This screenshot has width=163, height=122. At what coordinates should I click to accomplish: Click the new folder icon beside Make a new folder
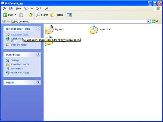(8, 35)
